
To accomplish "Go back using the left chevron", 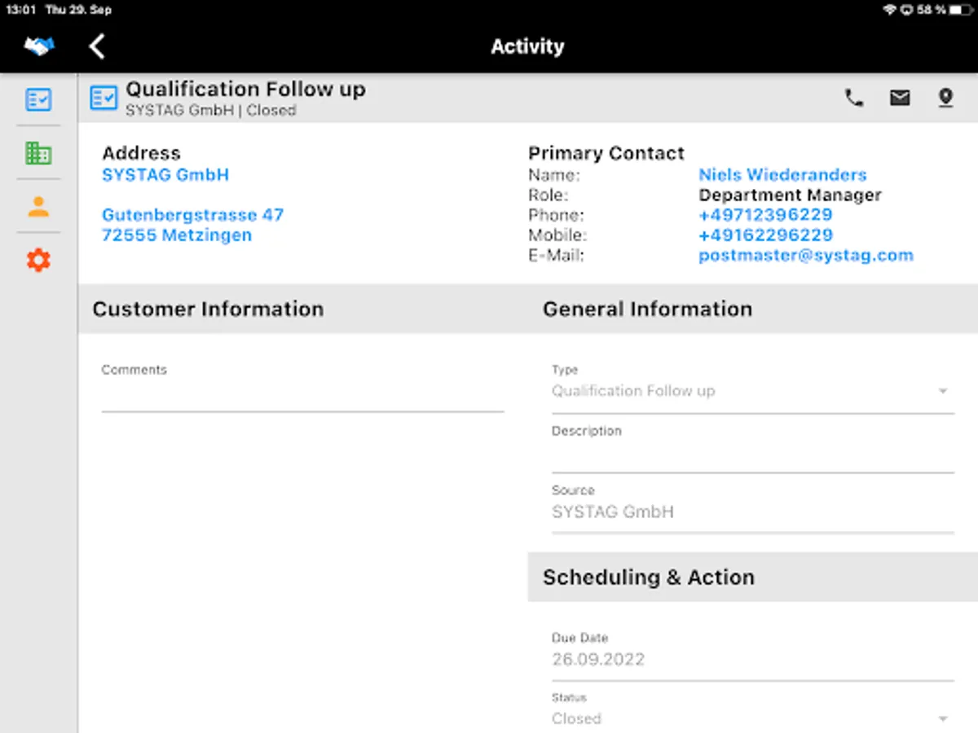I will pos(97,46).
